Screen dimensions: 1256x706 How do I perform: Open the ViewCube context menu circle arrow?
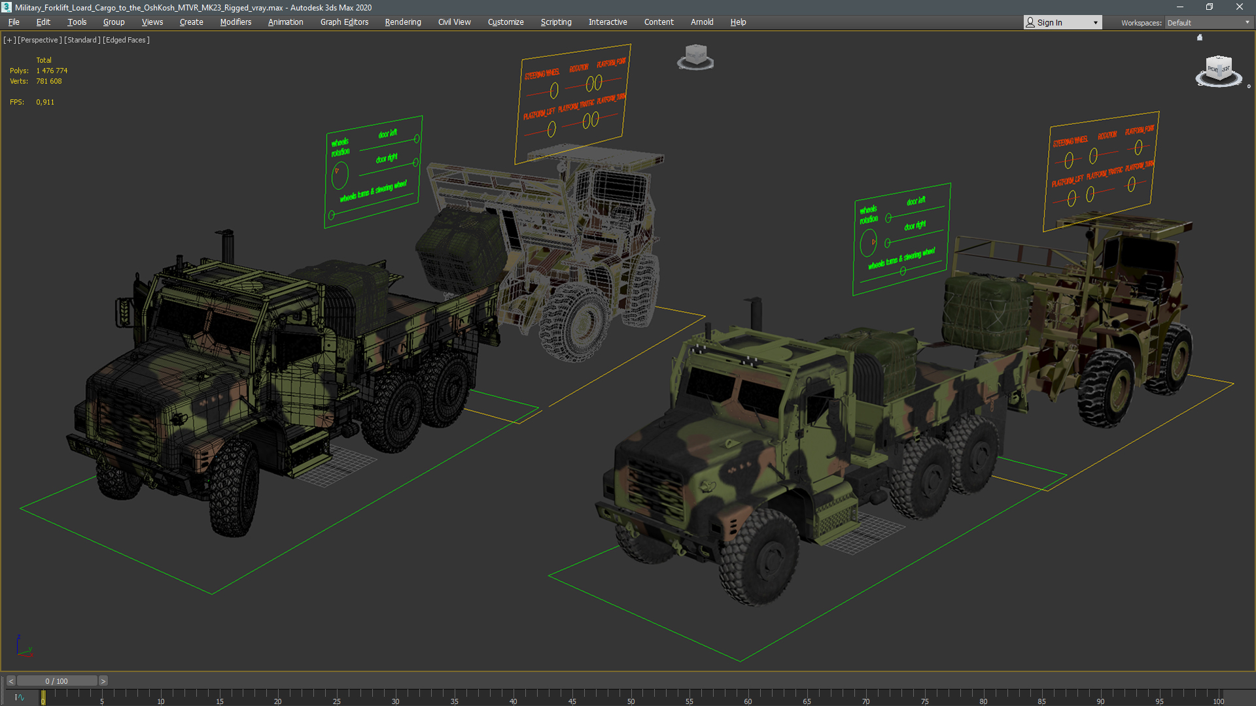(1249, 86)
